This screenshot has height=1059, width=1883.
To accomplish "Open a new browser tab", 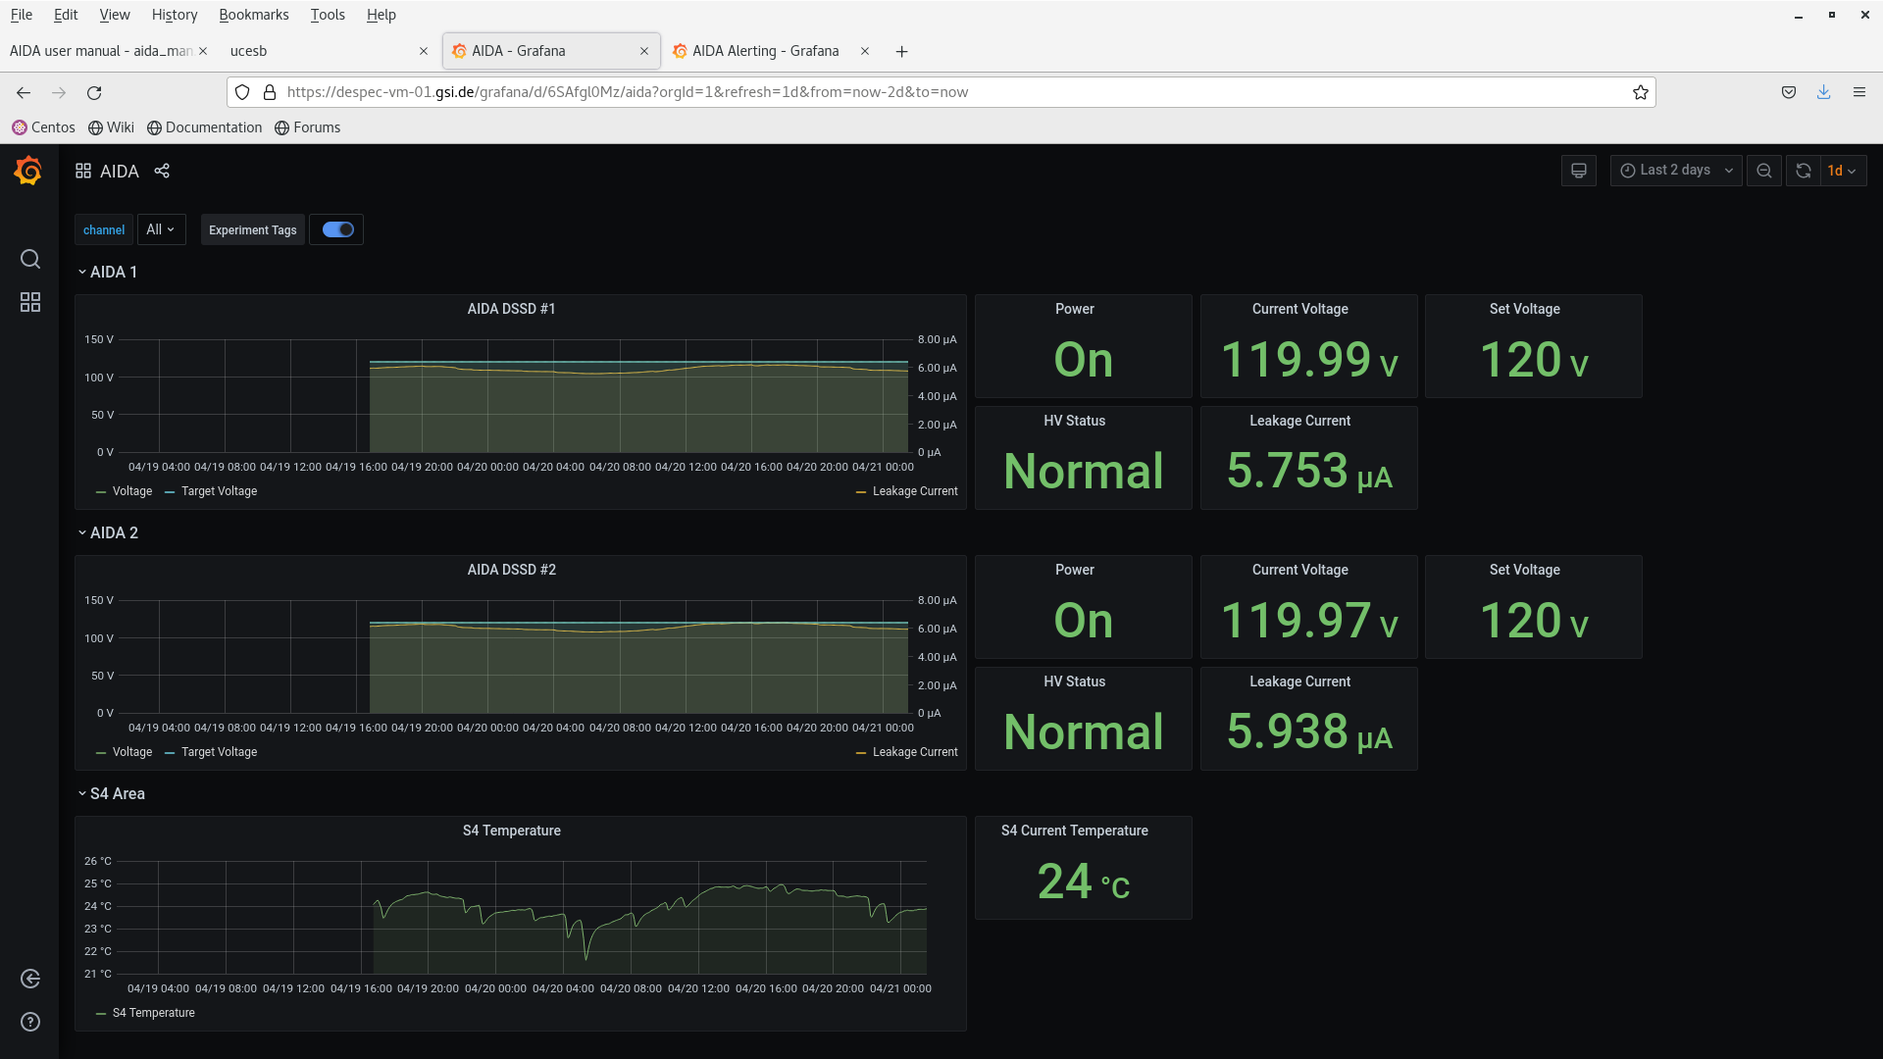I will click(x=902, y=51).
